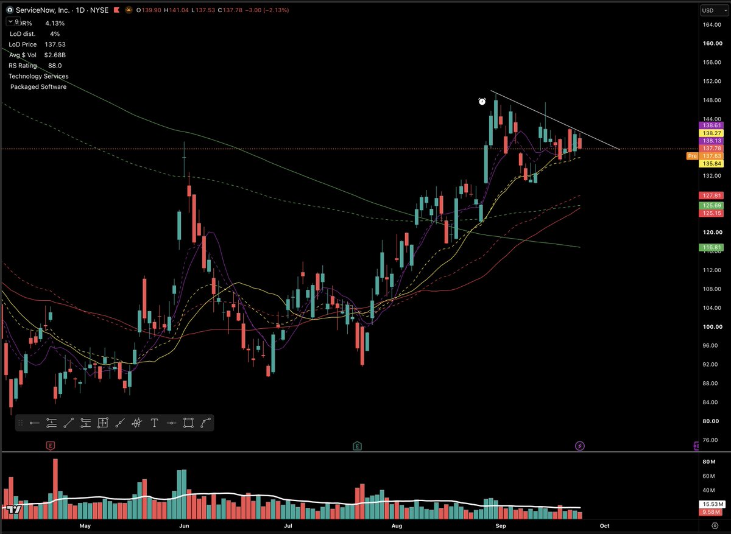Click the RS Rating 88.0 value

tap(55, 66)
